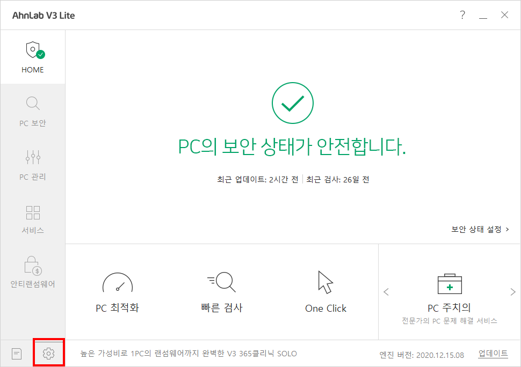Image resolution: width=521 pixels, height=367 pixels.
Task: Click the 최근 업데이트: 2시간 전 text
Action: pyautogui.click(x=257, y=180)
